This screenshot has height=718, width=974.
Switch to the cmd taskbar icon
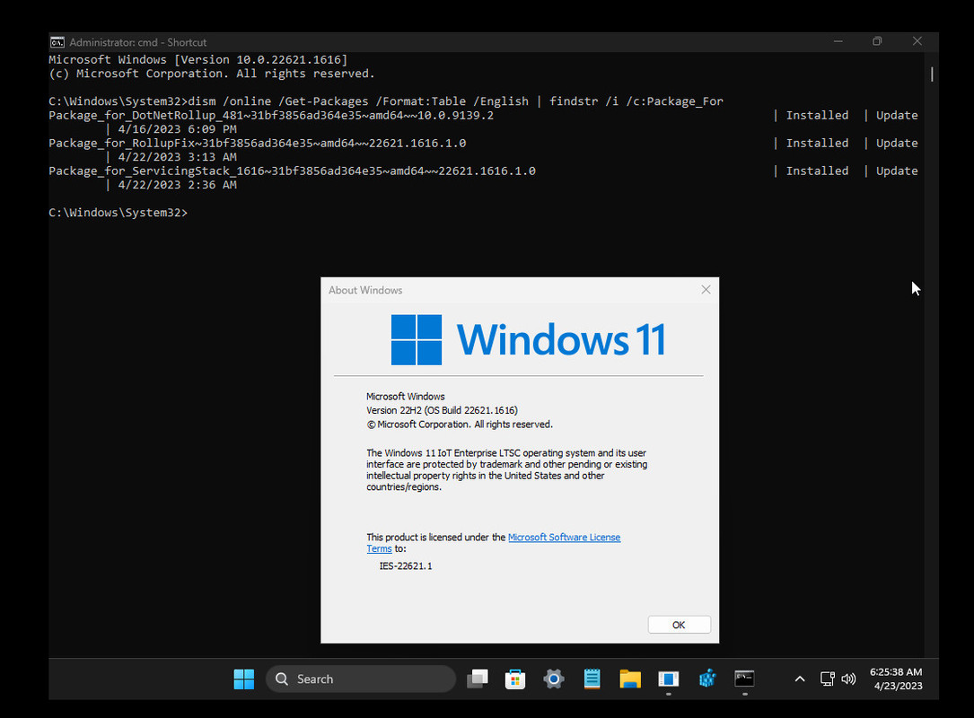pos(745,679)
